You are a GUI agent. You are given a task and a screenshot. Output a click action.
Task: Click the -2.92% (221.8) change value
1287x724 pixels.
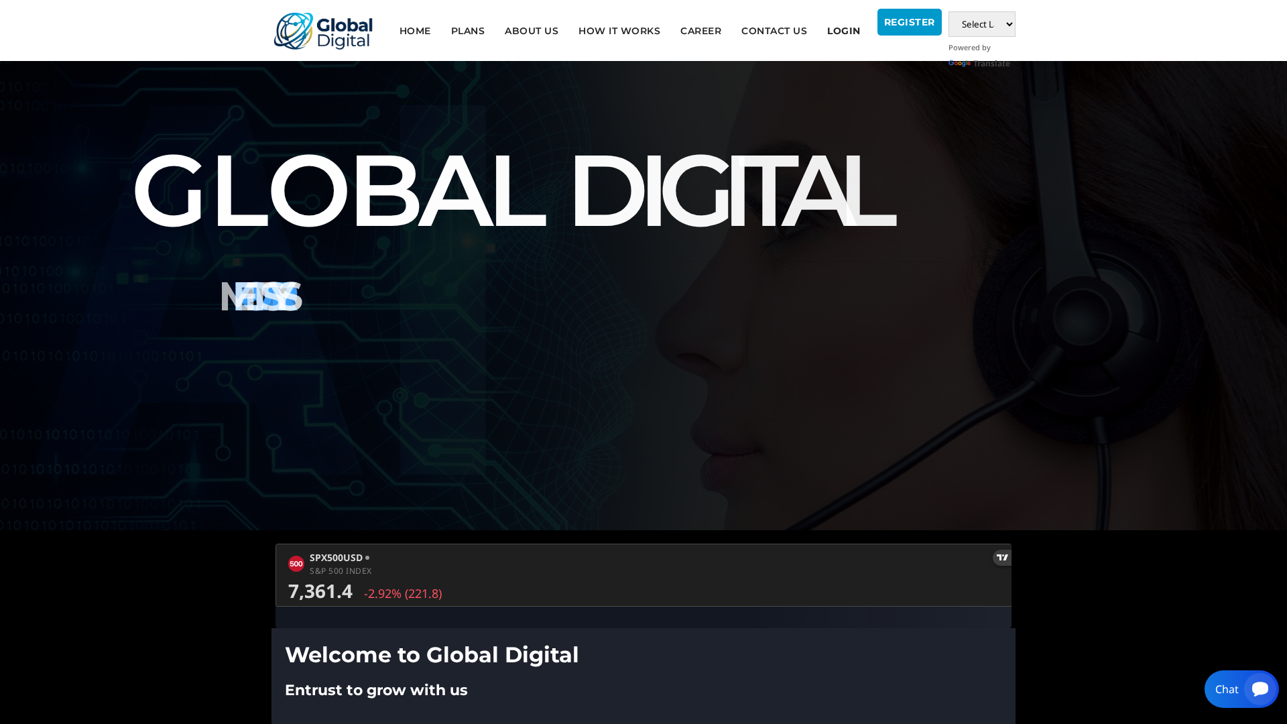[x=403, y=593]
